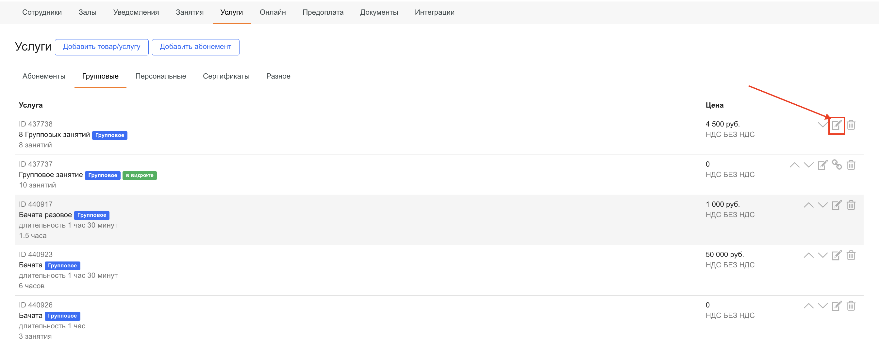Switch to the Абонементы sub-tab
The height and width of the screenshot is (343, 879).
[x=44, y=76]
